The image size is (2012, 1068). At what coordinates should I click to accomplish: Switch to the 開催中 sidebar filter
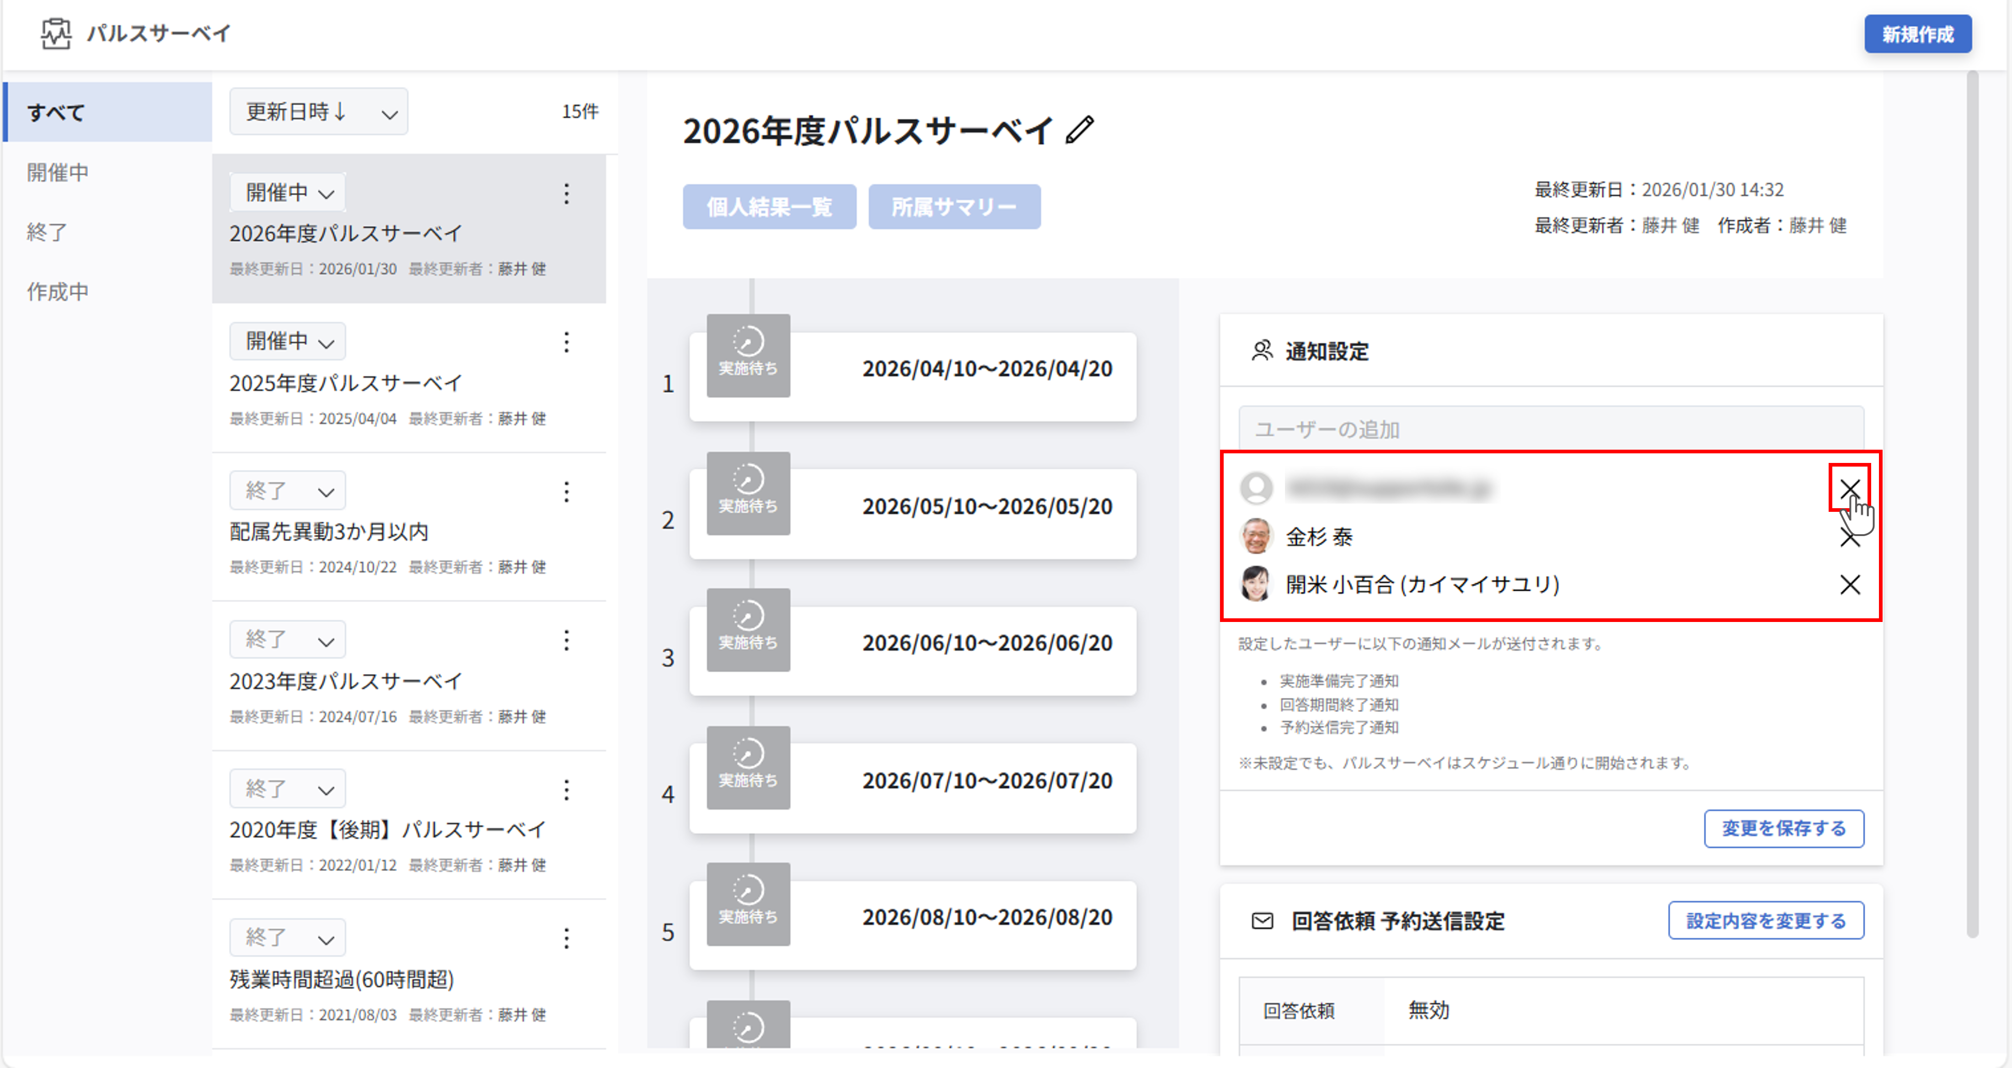(x=57, y=172)
